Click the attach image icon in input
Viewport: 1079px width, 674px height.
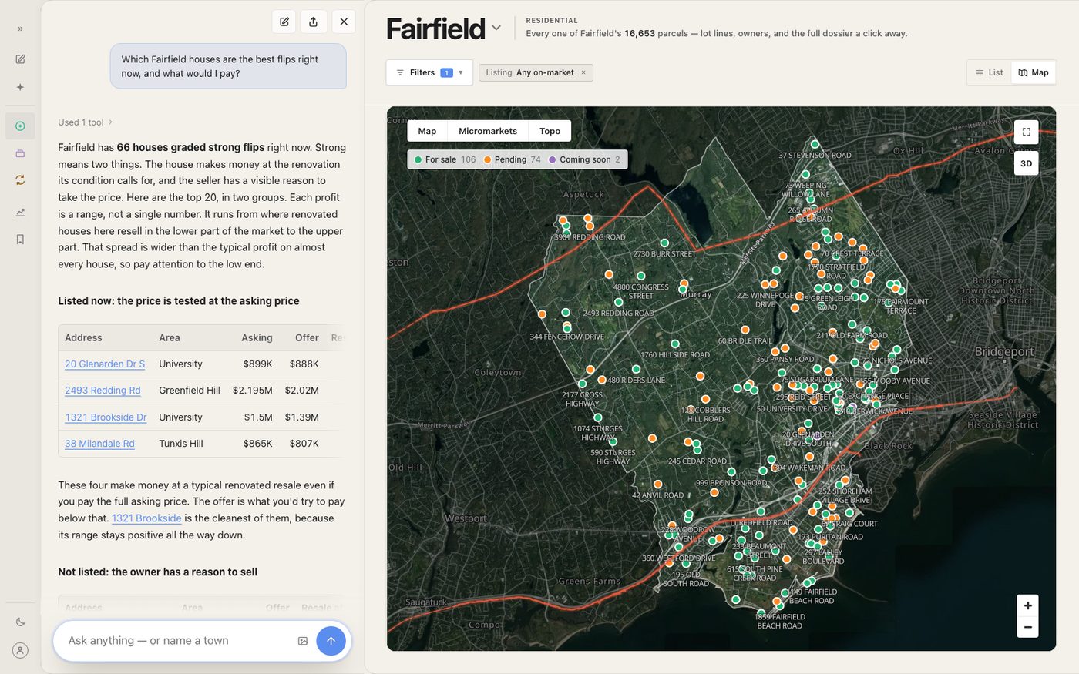coord(302,641)
